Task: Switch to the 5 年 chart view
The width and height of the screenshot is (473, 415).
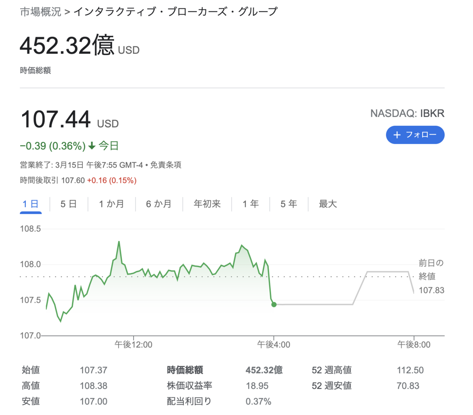Action: click(289, 204)
